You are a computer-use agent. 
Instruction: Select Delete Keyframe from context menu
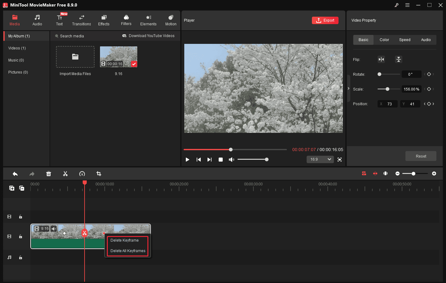pos(125,240)
